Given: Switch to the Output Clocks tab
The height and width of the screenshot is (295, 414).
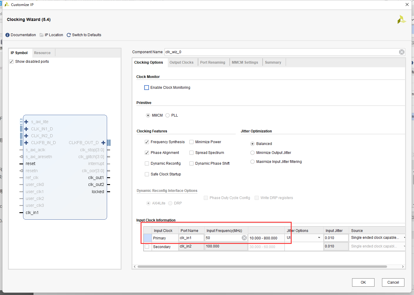Looking at the screenshot, I should (x=182, y=62).
